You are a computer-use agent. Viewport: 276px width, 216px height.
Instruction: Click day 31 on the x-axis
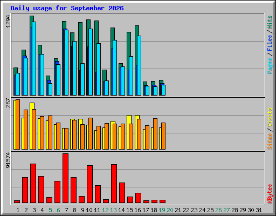[259, 210]
